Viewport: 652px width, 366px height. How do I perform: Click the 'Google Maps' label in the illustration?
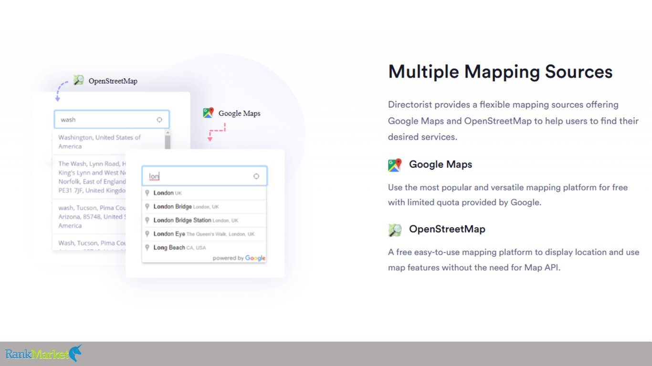[240, 113]
